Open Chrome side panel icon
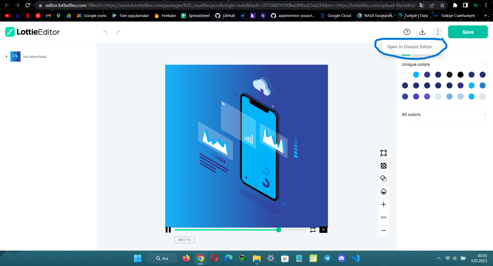Image resolution: width=493 pixels, height=266 pixels. [465, 5]
